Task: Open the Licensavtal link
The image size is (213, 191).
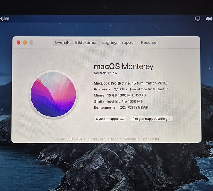Action: [150, 139]
